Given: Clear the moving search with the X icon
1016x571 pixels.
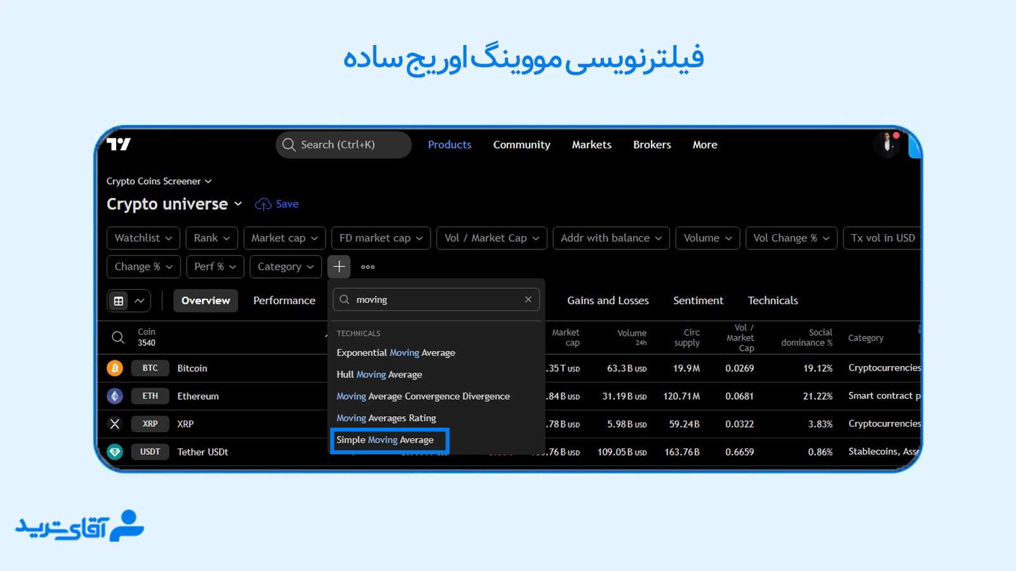Looking at the screenshot, I should tap(528, 299).
